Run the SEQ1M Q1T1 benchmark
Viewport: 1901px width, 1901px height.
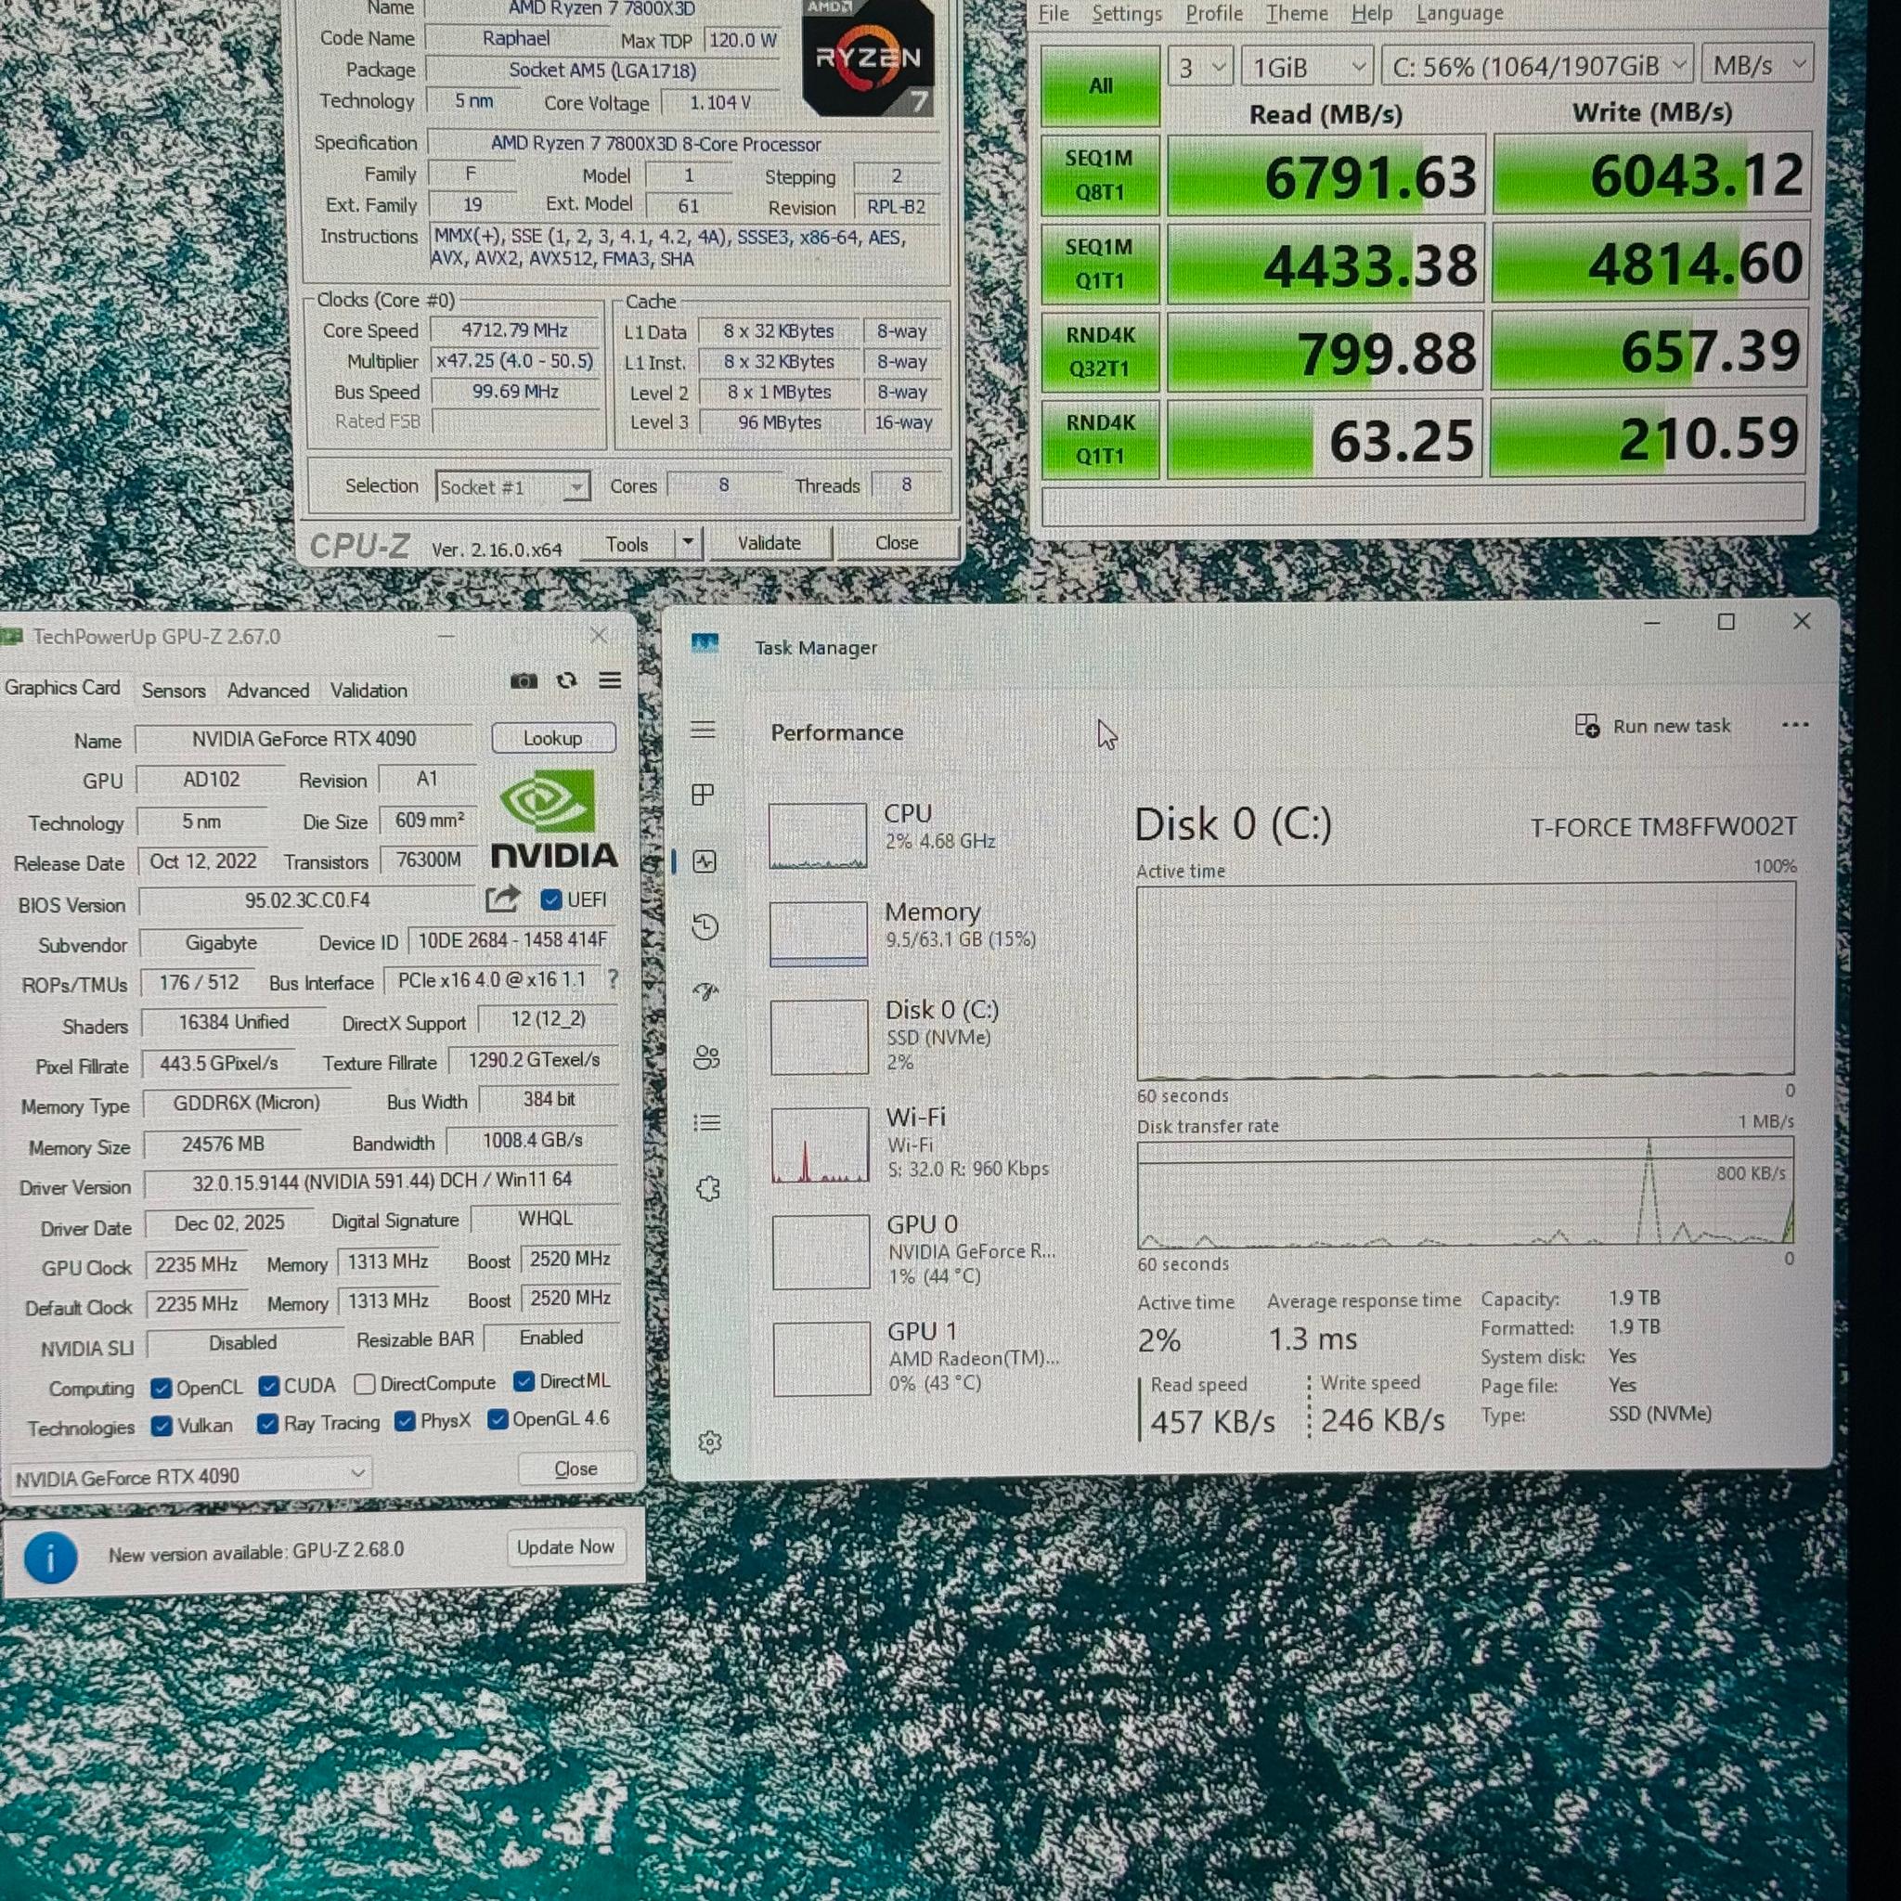[x=1100, y=264]
